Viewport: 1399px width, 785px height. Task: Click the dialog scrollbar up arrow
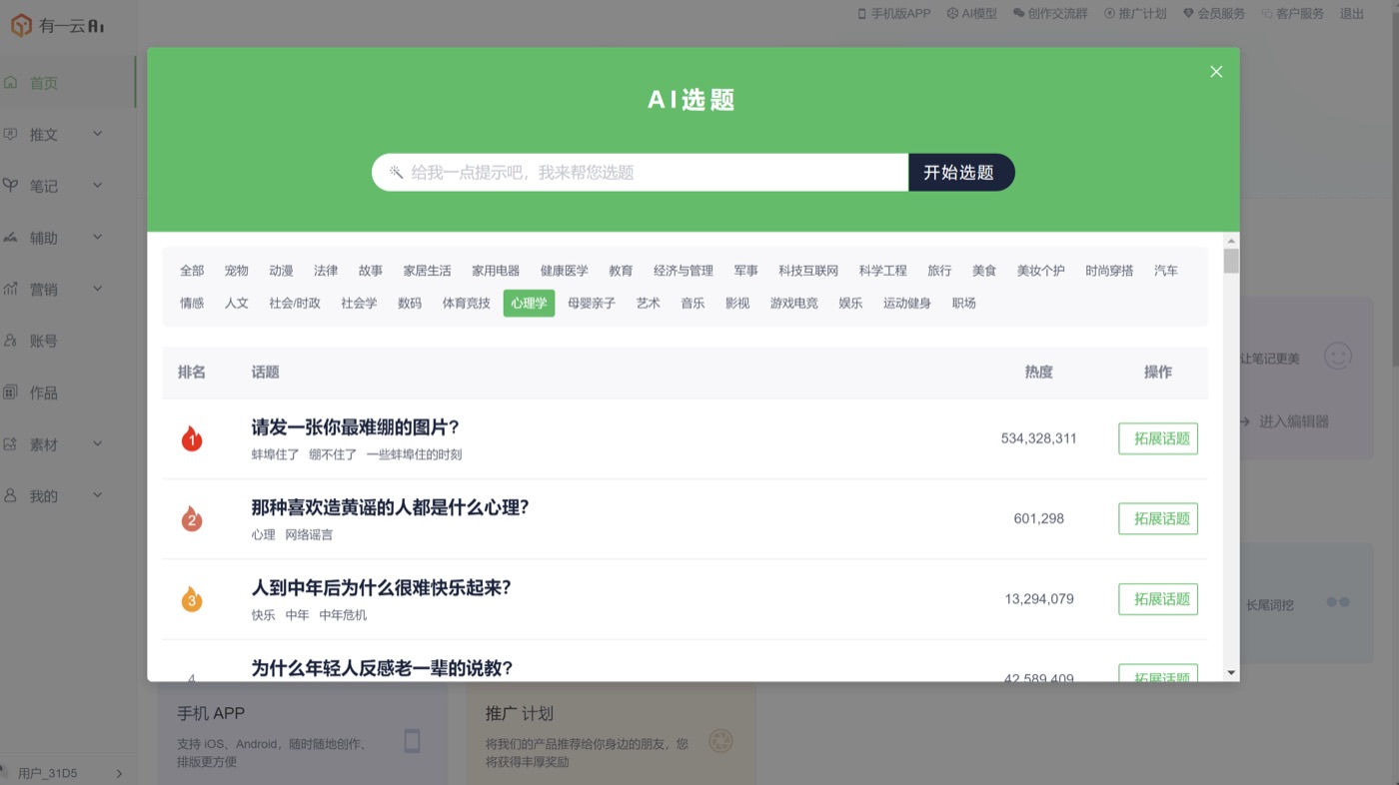click(x=1231, y=241)
